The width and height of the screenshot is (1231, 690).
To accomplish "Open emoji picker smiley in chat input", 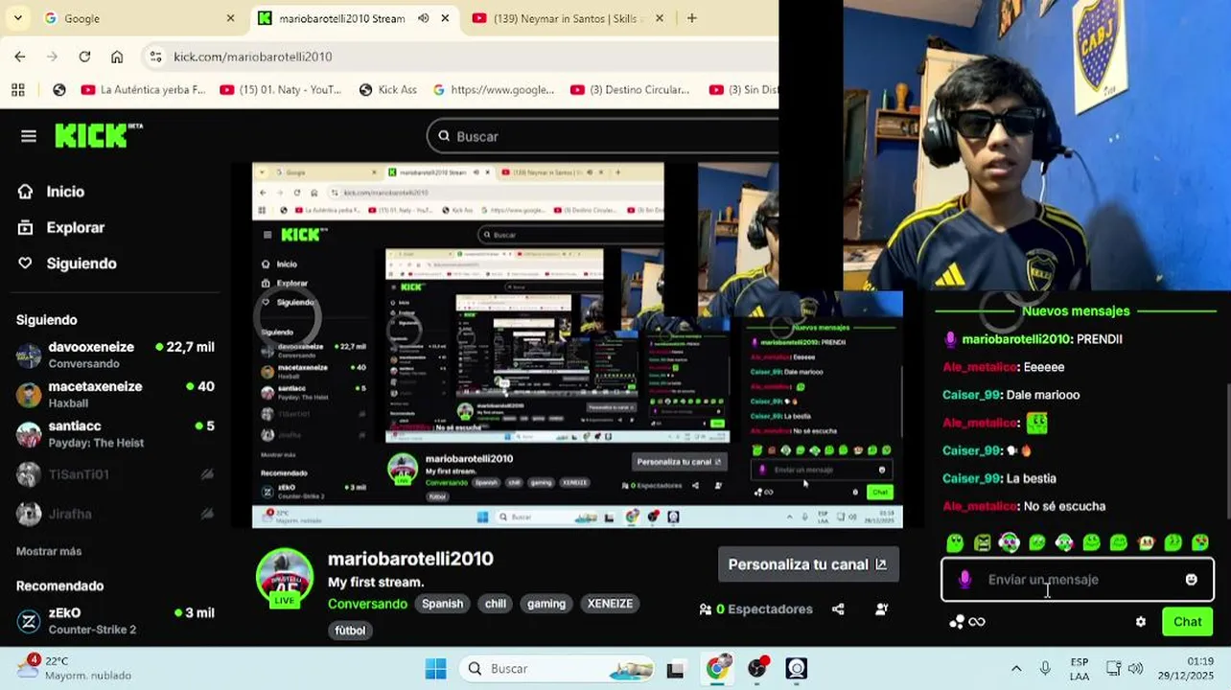I will point(1191,580).
